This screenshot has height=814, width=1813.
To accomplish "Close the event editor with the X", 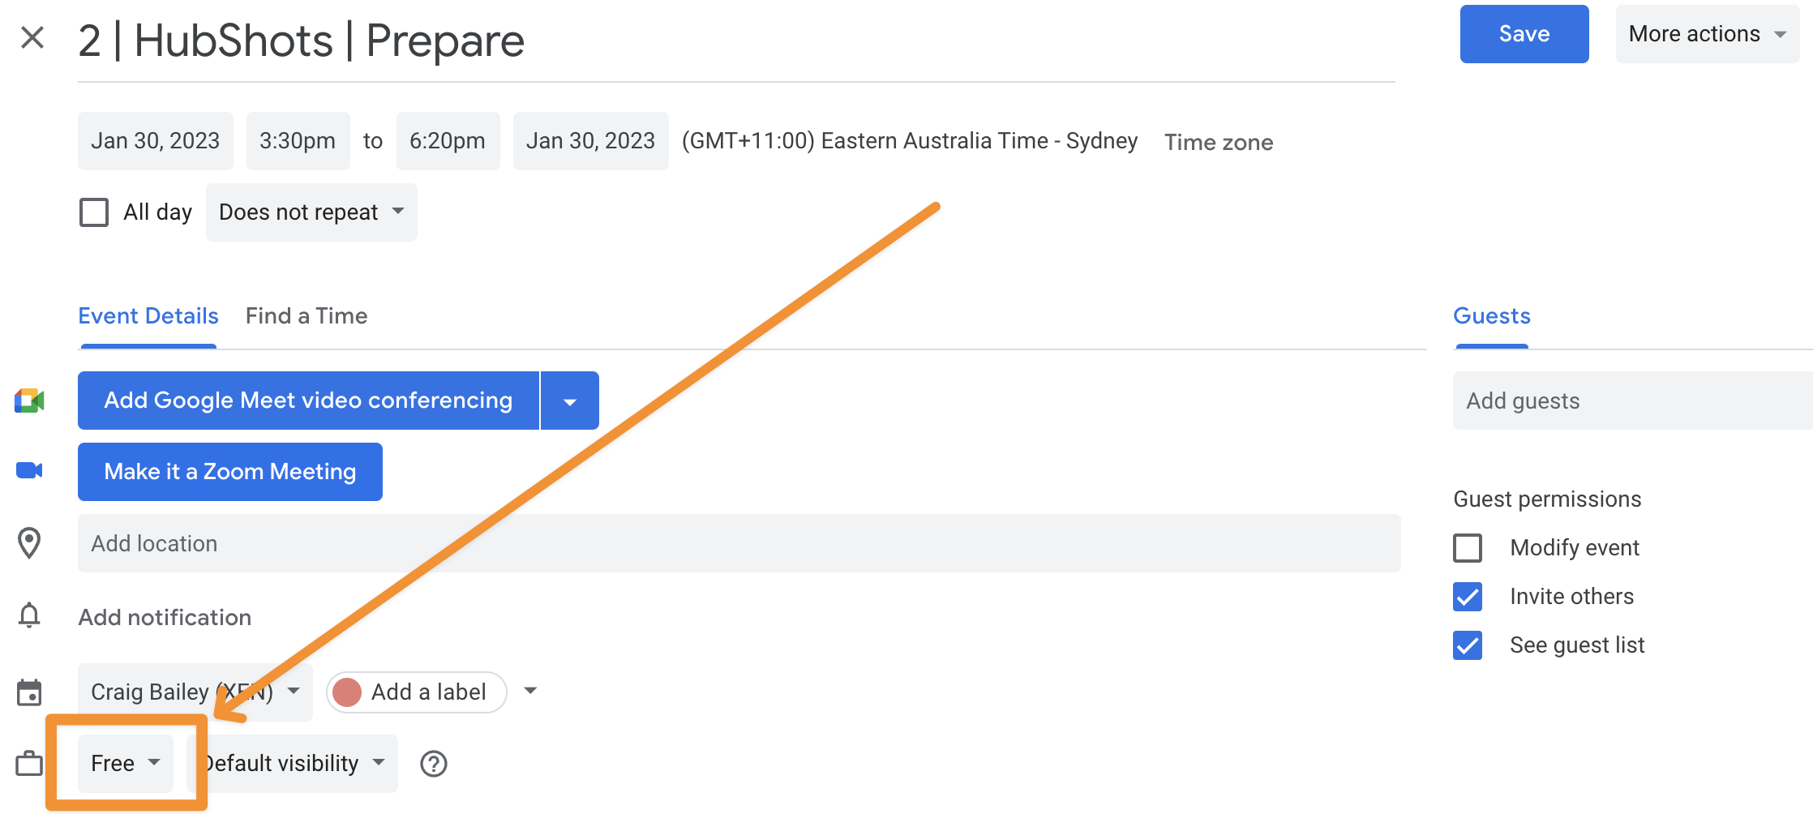I will (32, 38).
